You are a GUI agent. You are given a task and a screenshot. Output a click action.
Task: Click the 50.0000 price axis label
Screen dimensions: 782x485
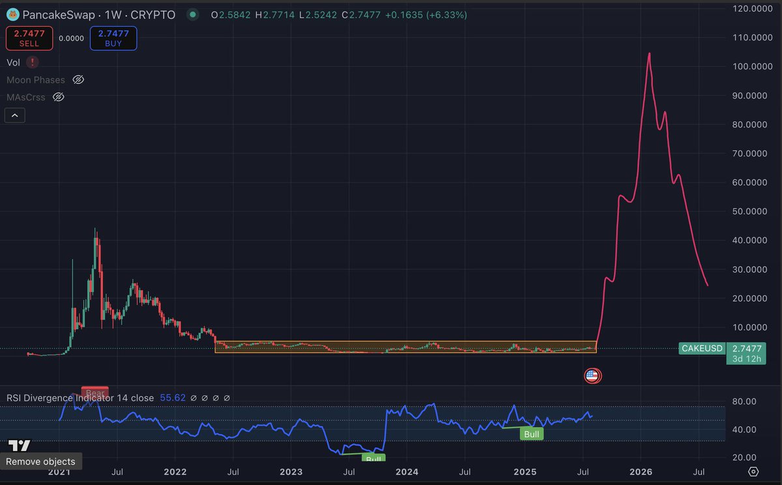[x=749, y=211]
